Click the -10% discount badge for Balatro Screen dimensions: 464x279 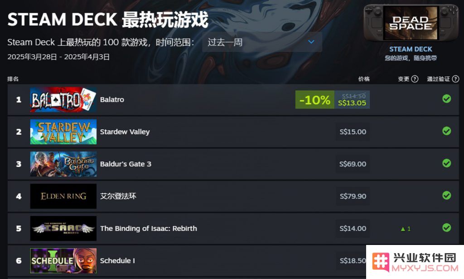315,99
